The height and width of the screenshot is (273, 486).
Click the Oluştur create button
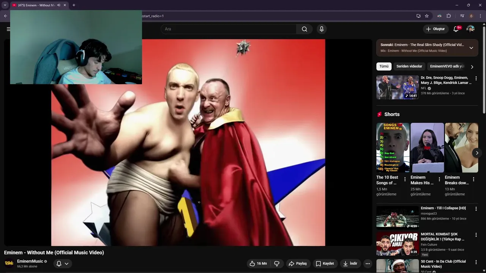click(x=435, y=29)
